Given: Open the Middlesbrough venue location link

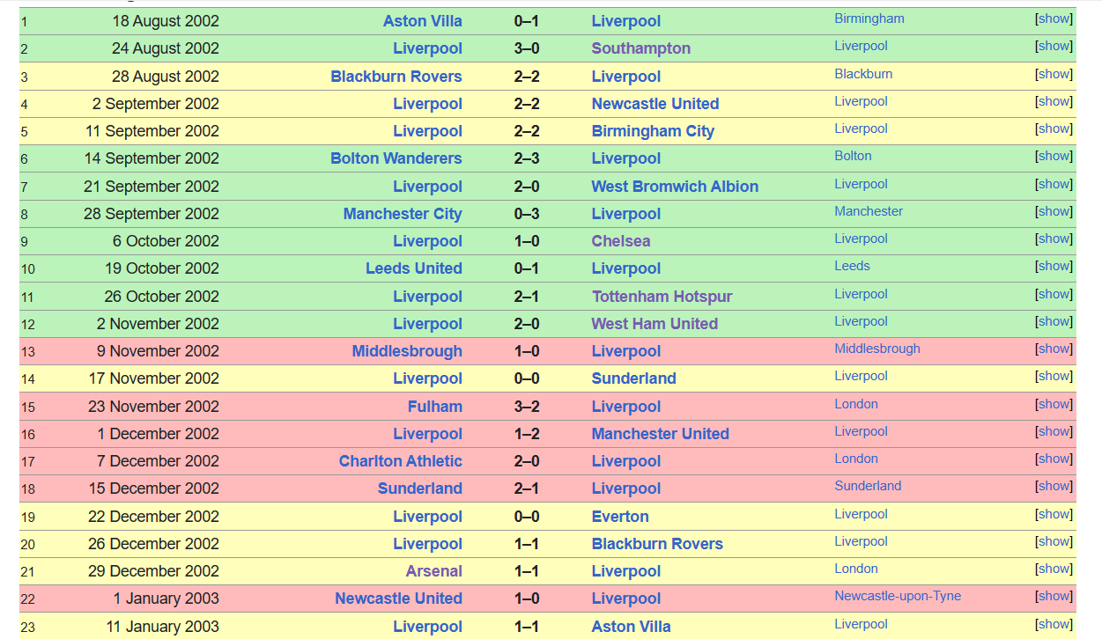Looking at the screenshot, I should point(877,349).
